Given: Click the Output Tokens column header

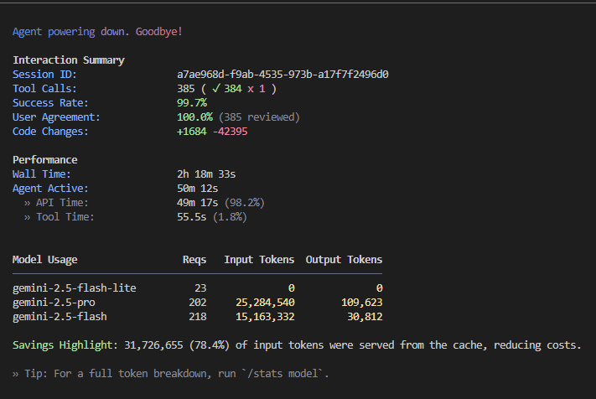Looking at the screenshot, I should click(x=344, y=260).
